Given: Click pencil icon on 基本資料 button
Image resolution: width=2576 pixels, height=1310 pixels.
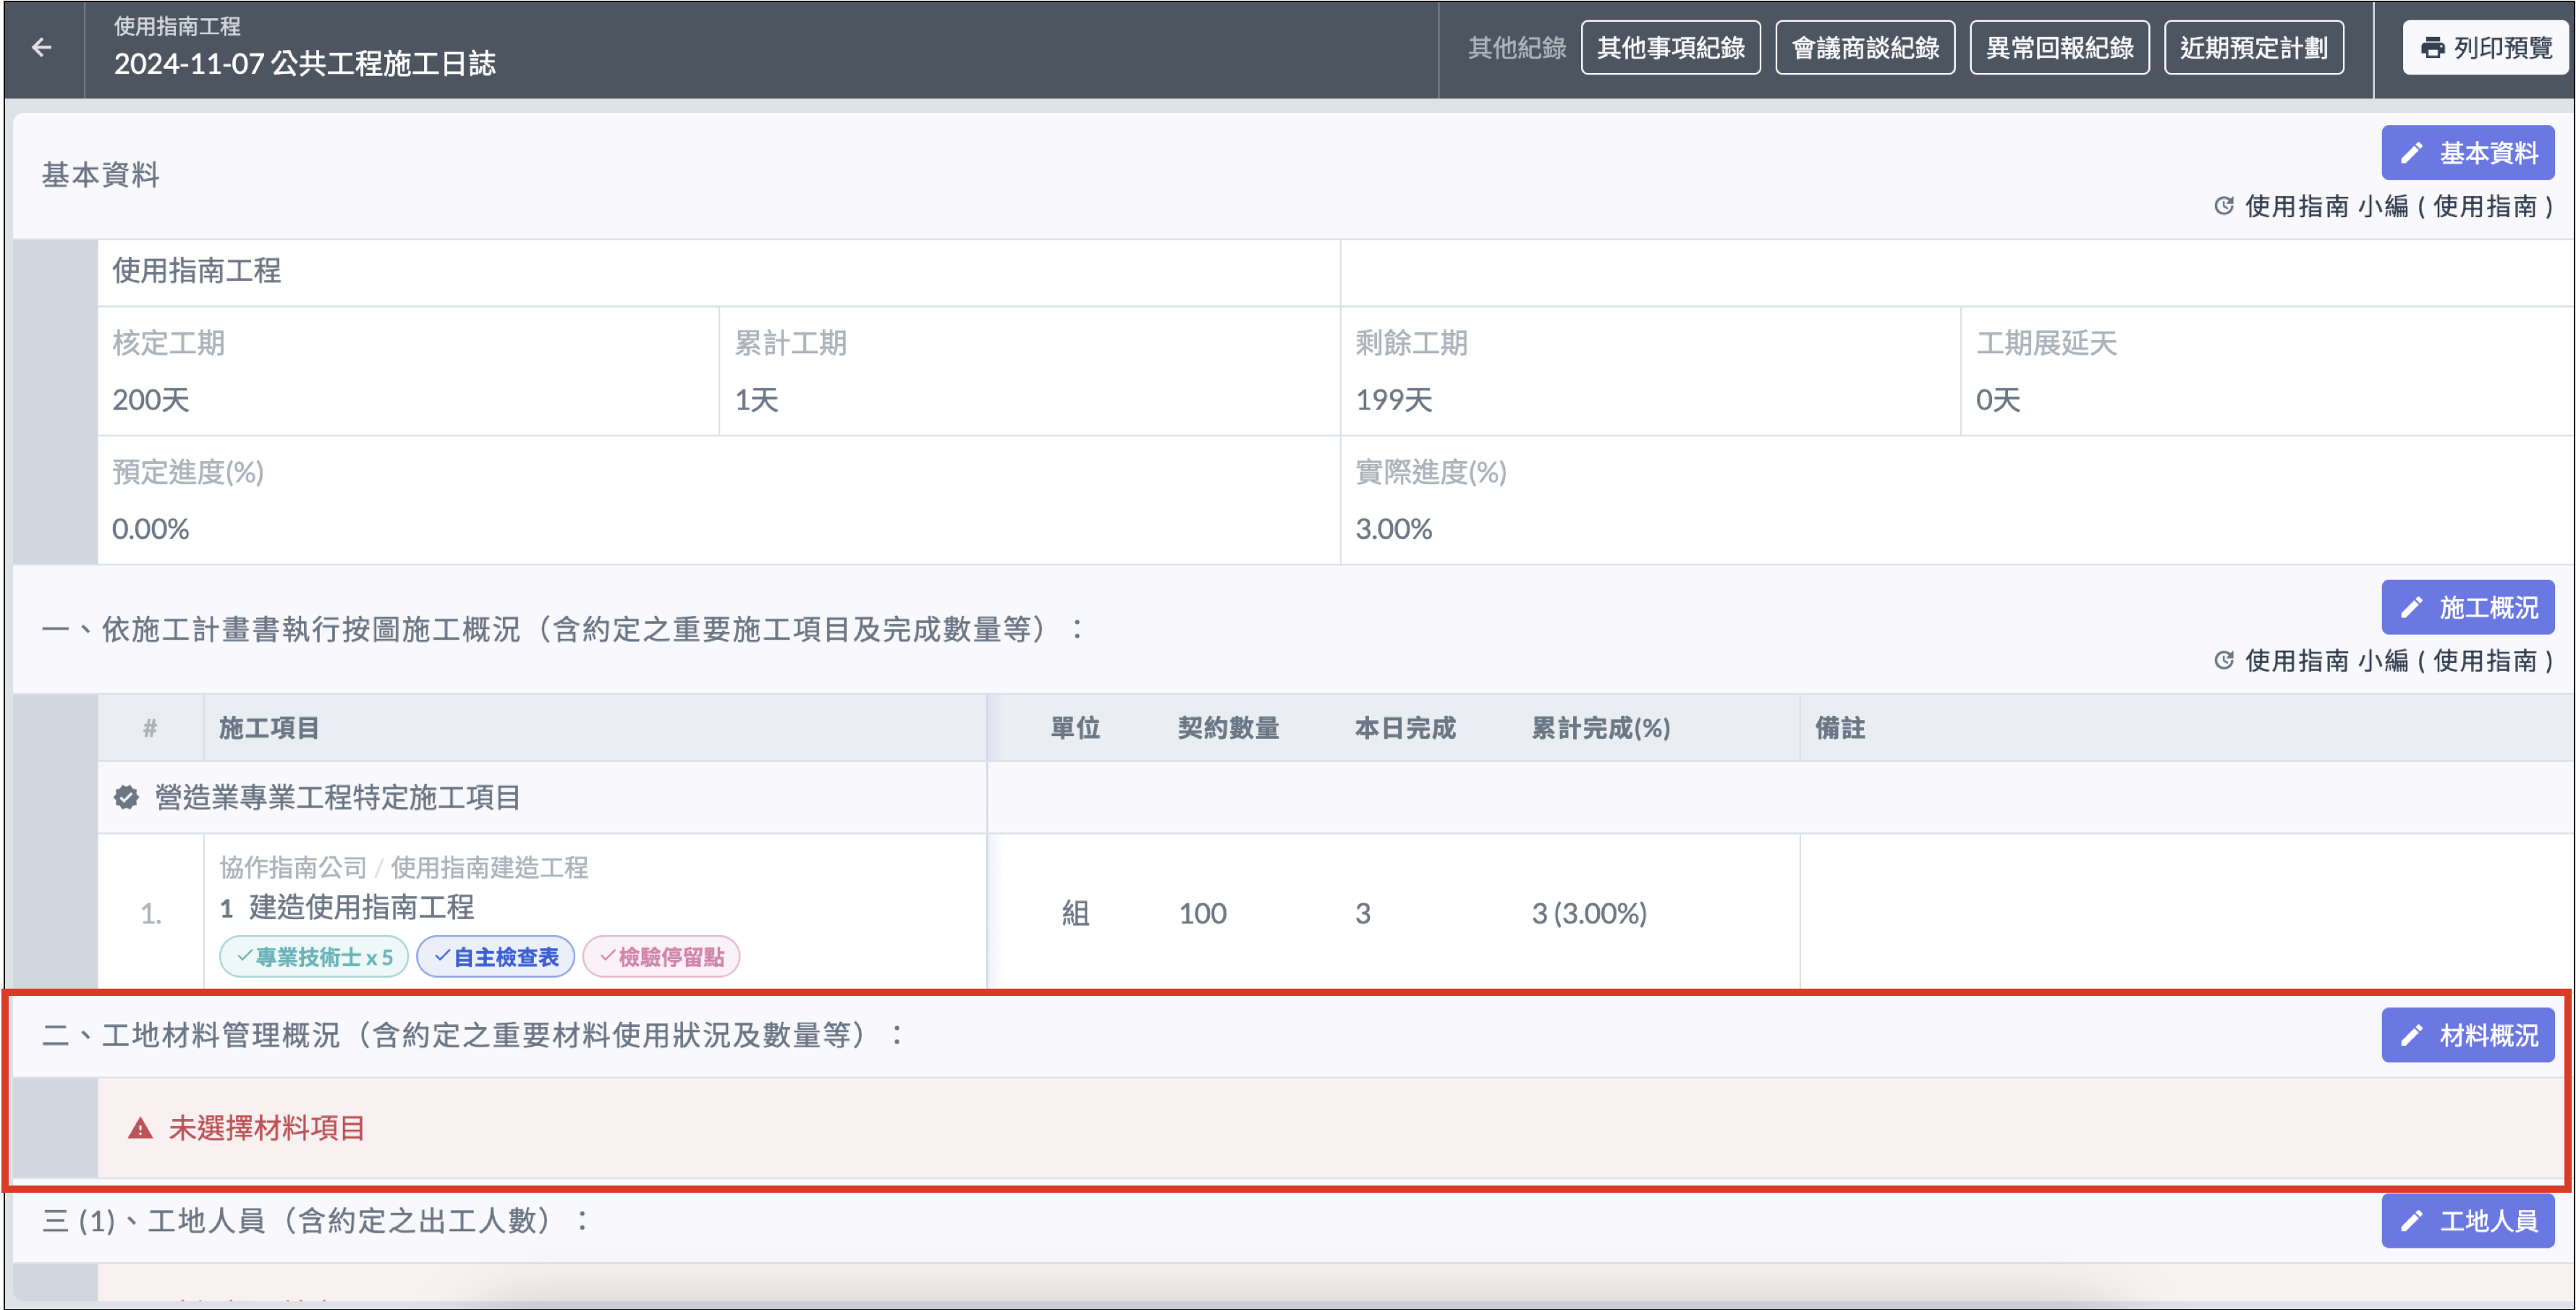Looking at the screenshot, I should click(2411, 153).
